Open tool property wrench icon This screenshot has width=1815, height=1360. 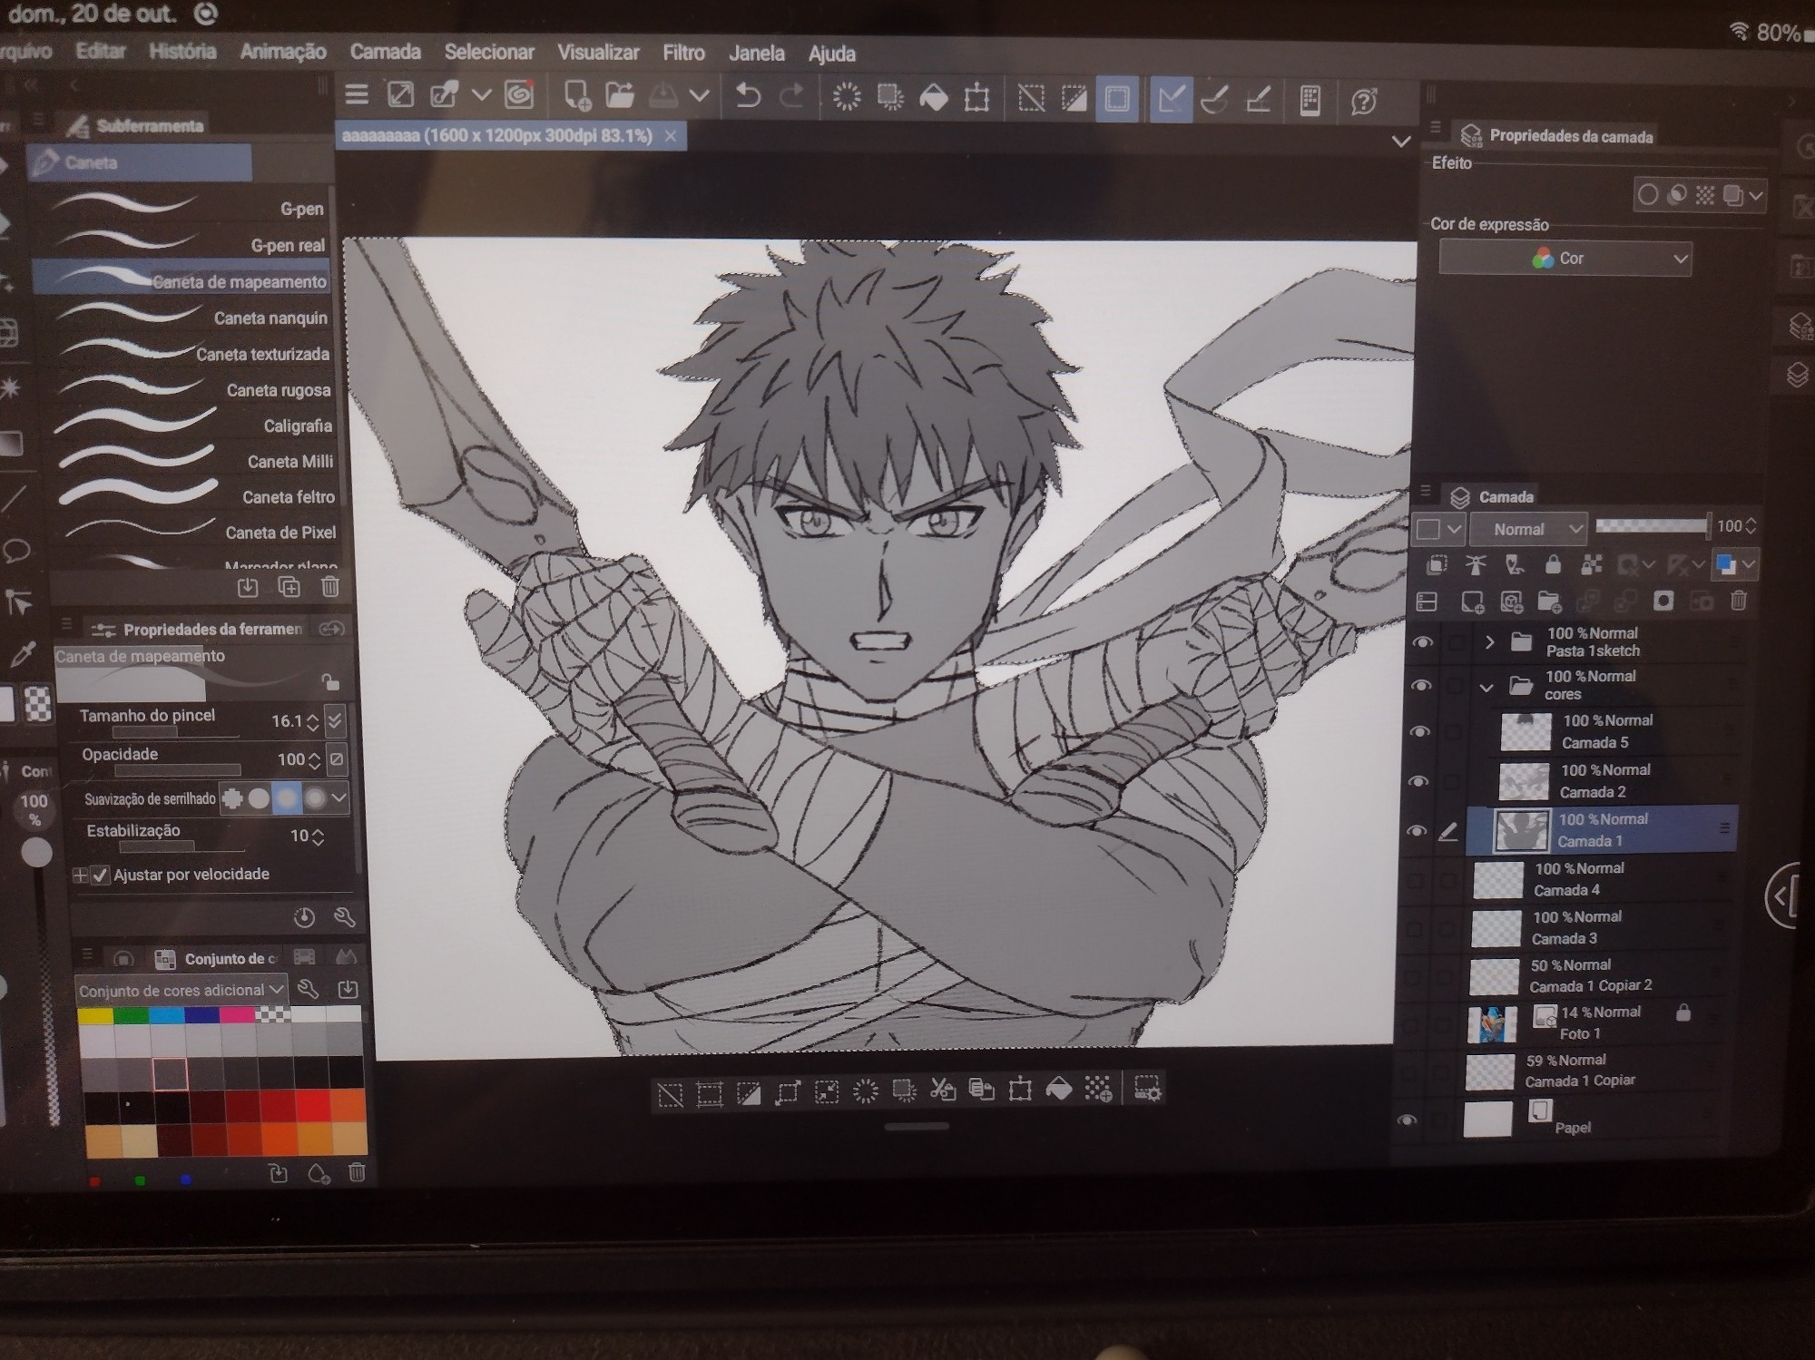point(345,917)
